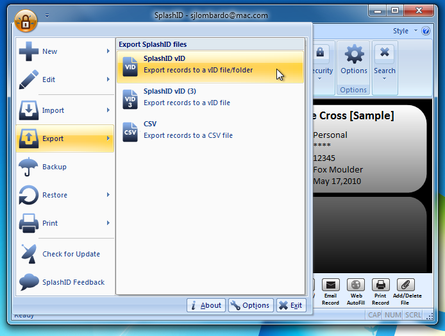Click the VID 3 file icon

[130, 99]
